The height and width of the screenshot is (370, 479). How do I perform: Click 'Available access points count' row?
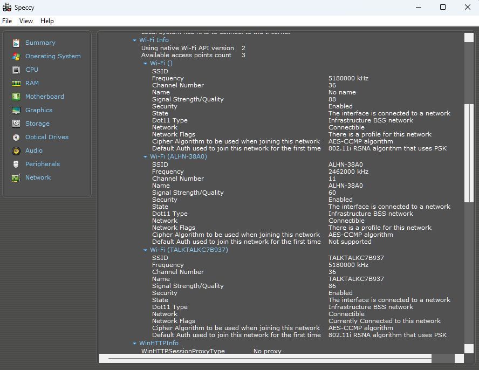(x=193, y=56)
